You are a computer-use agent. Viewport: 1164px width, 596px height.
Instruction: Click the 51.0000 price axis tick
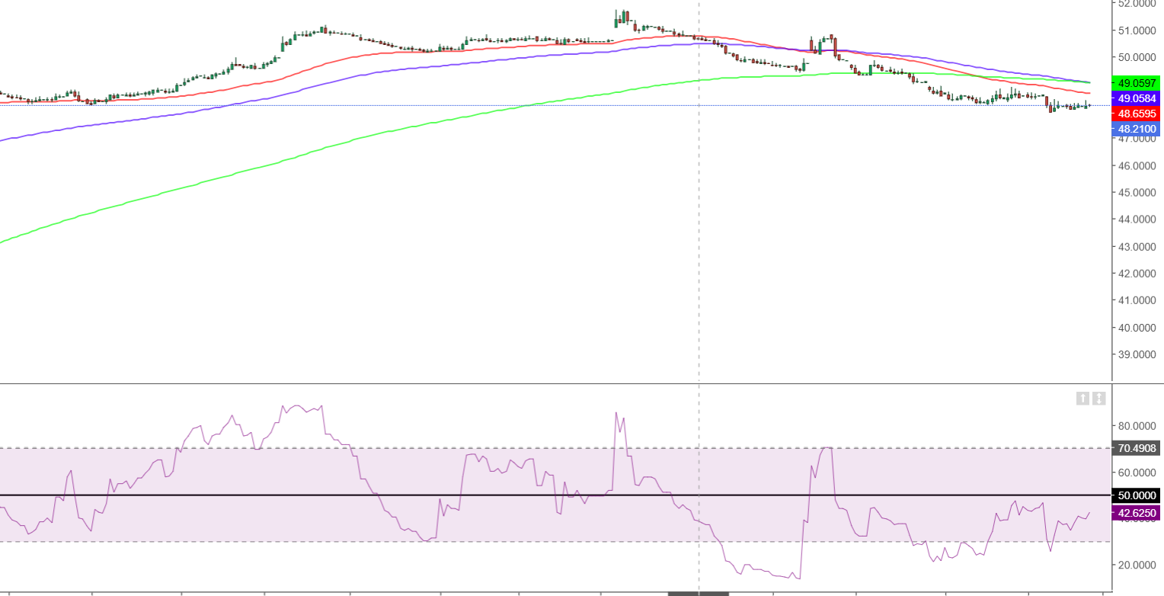pyautogui.click(x=1135, y=30)
